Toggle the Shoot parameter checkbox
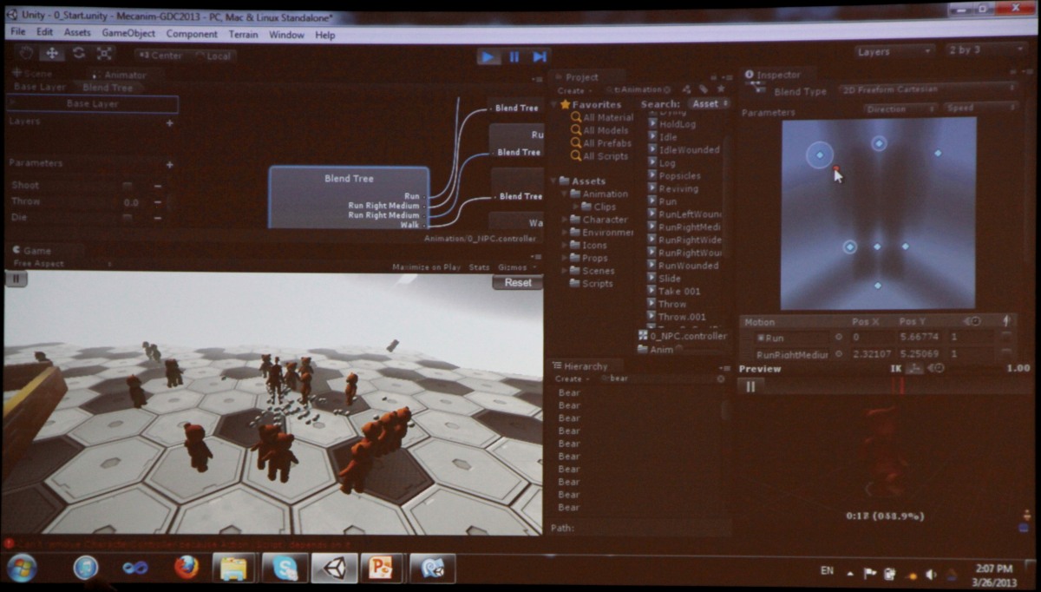 tap(128, 186)
